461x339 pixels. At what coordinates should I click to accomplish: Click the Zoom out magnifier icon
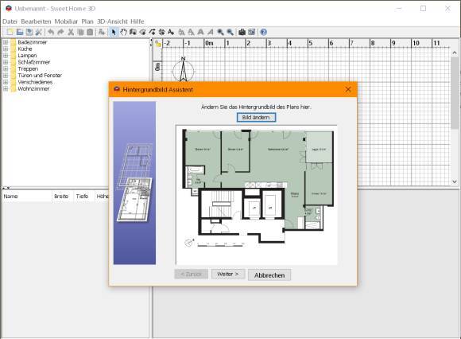(x=230, y=32)
